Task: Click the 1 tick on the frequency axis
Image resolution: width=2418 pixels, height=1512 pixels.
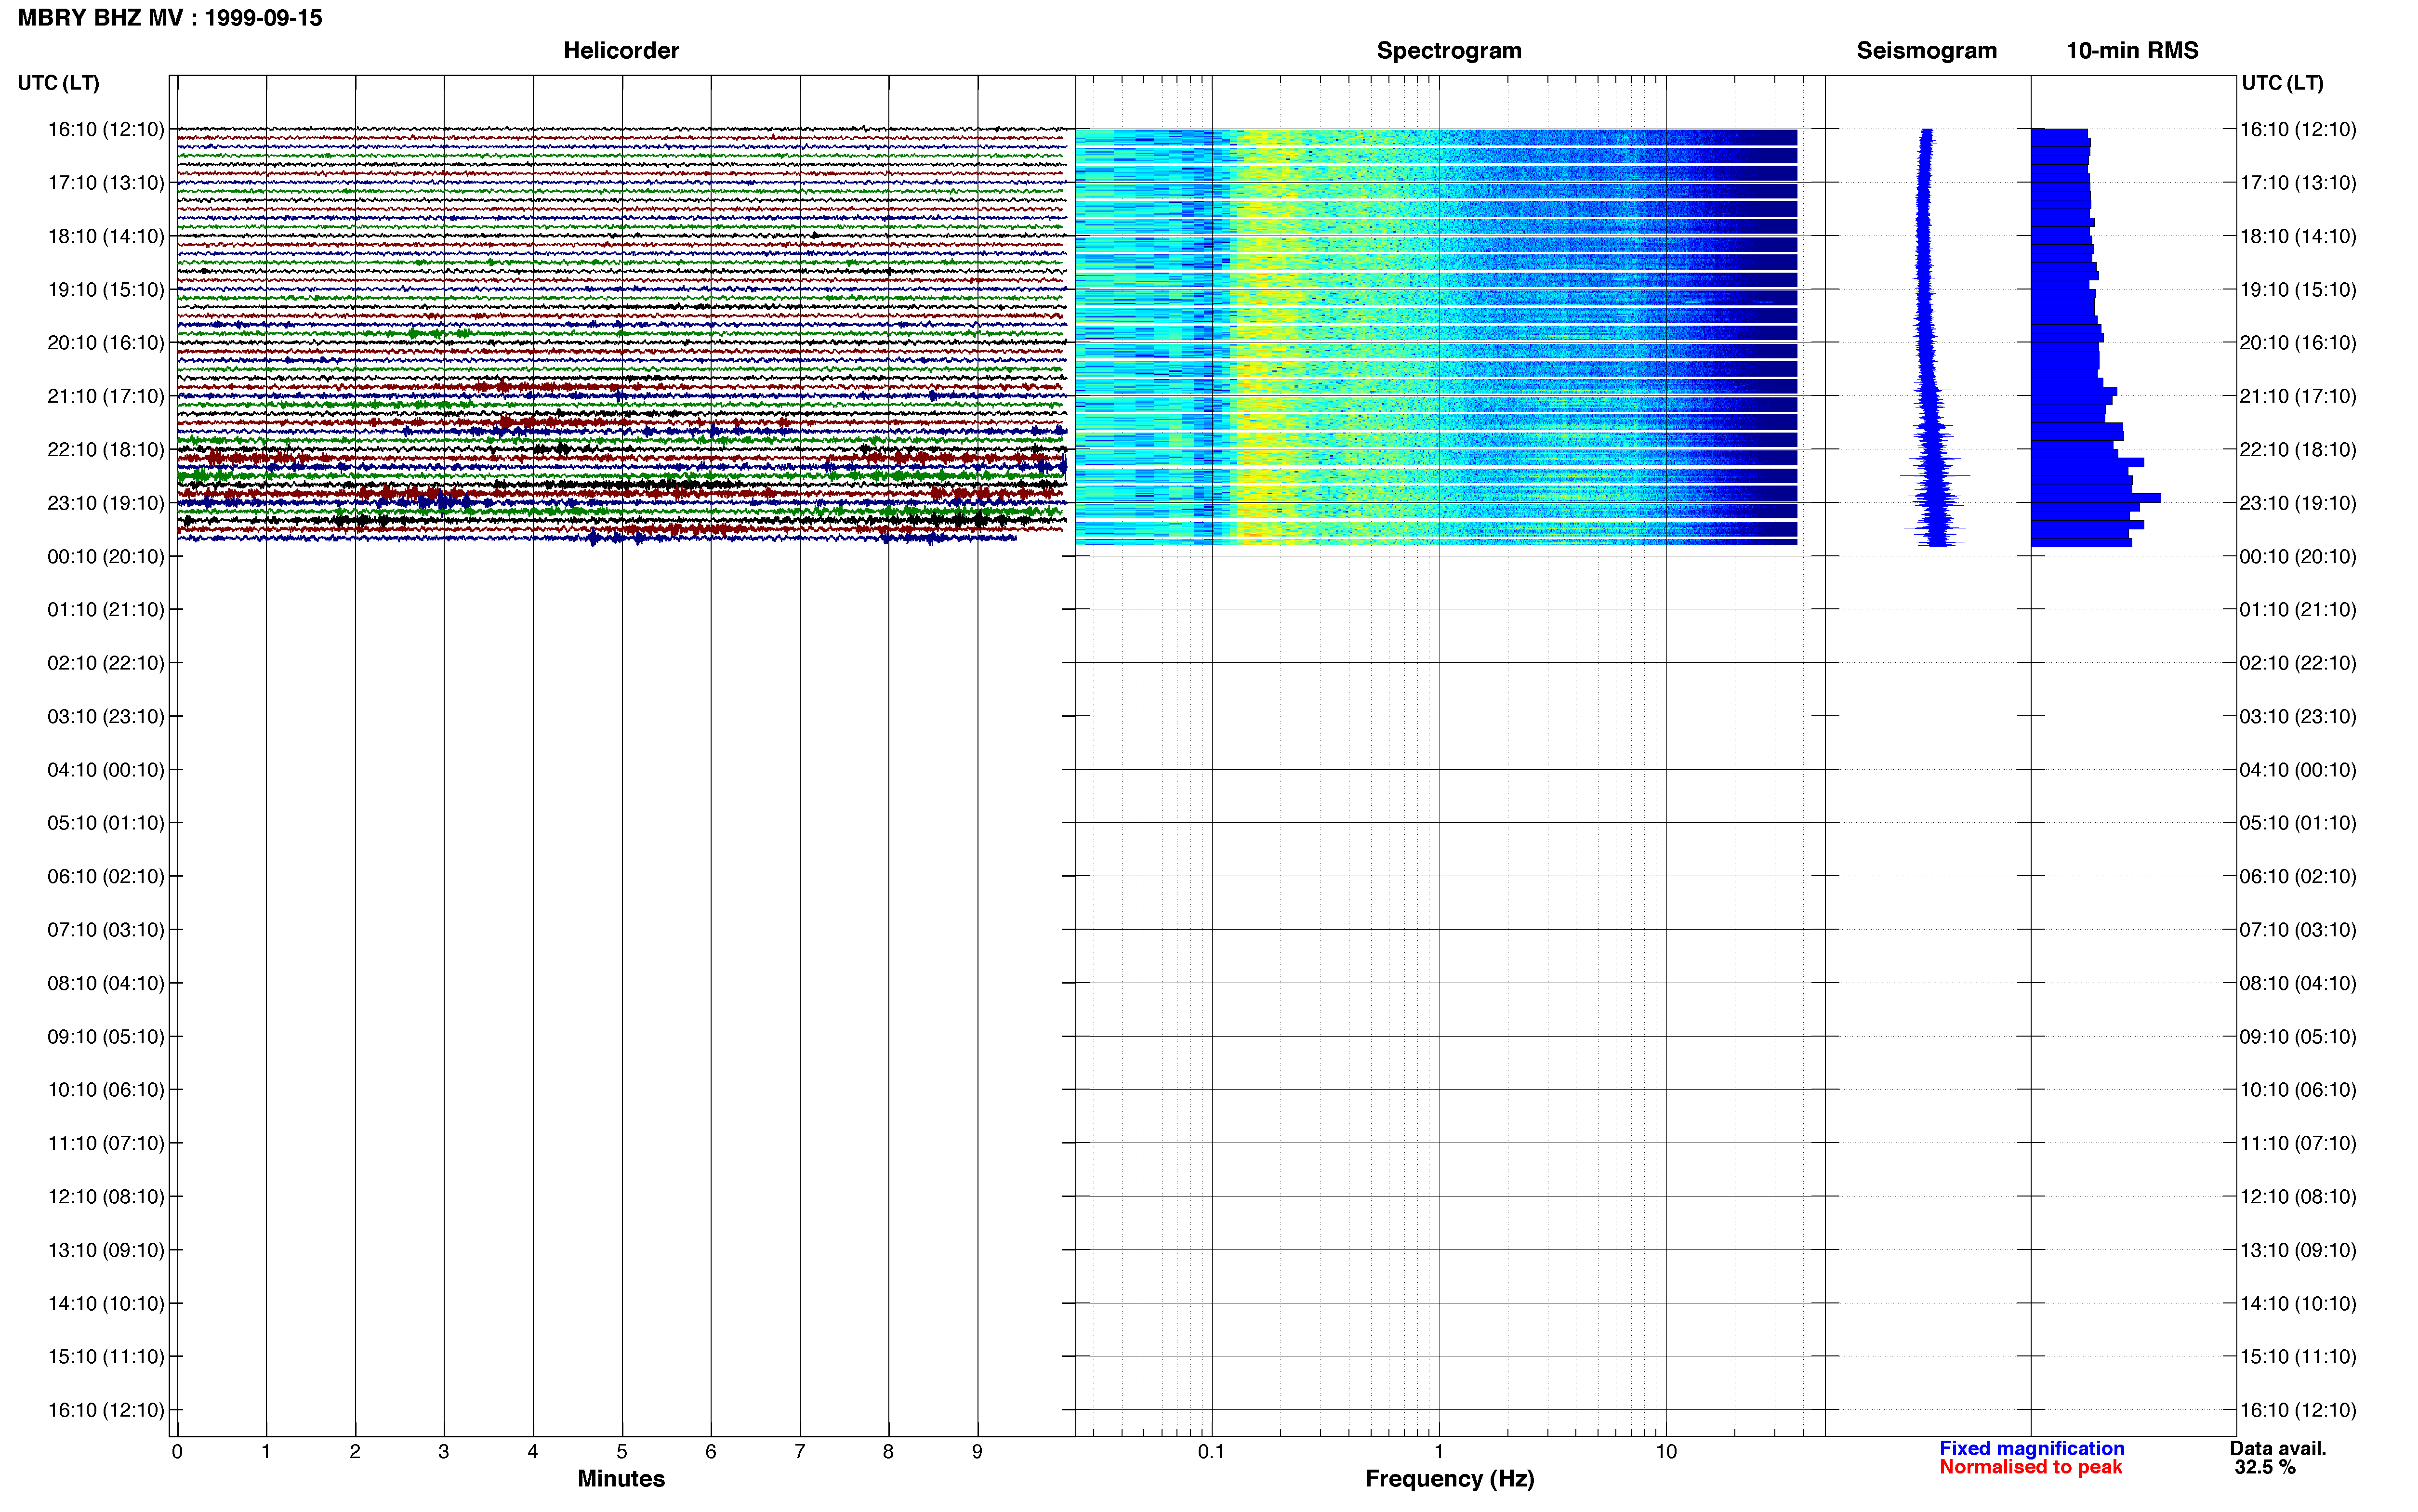Action: [1438, 1451]
